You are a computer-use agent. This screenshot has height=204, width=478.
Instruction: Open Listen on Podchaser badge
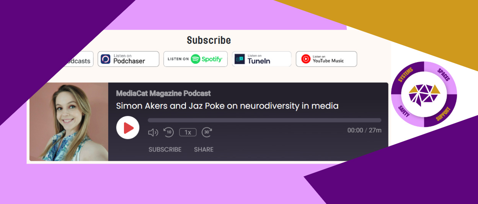(128, 59)
